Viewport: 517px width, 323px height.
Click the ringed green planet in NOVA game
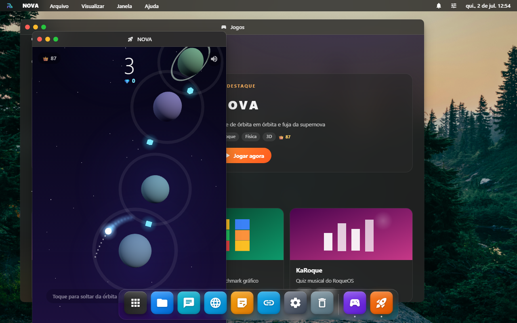[x=190, y=62]
